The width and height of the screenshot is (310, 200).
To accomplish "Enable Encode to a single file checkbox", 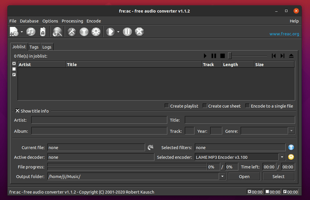I will (x=247, y=106).
